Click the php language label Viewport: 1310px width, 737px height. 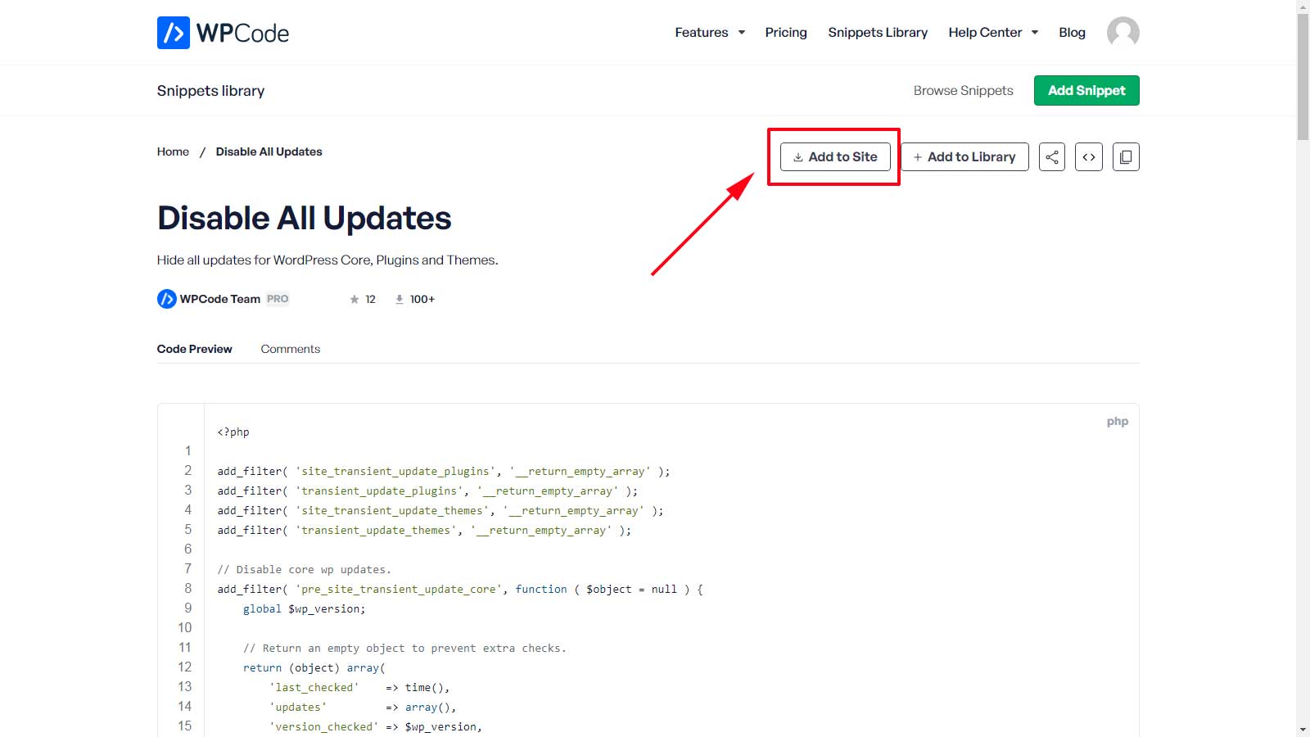coord(1118,421)
